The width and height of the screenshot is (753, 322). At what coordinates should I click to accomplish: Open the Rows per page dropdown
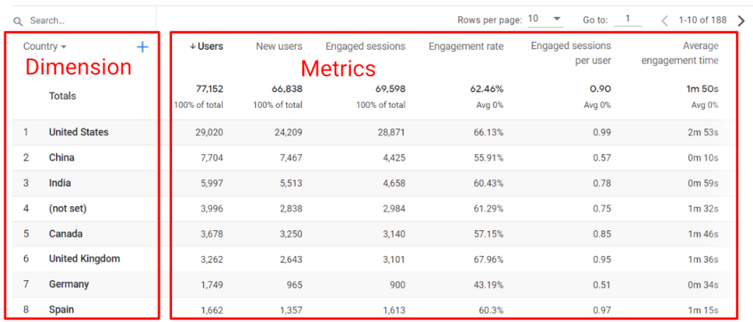pyautogui.click(x=545, y=19)
